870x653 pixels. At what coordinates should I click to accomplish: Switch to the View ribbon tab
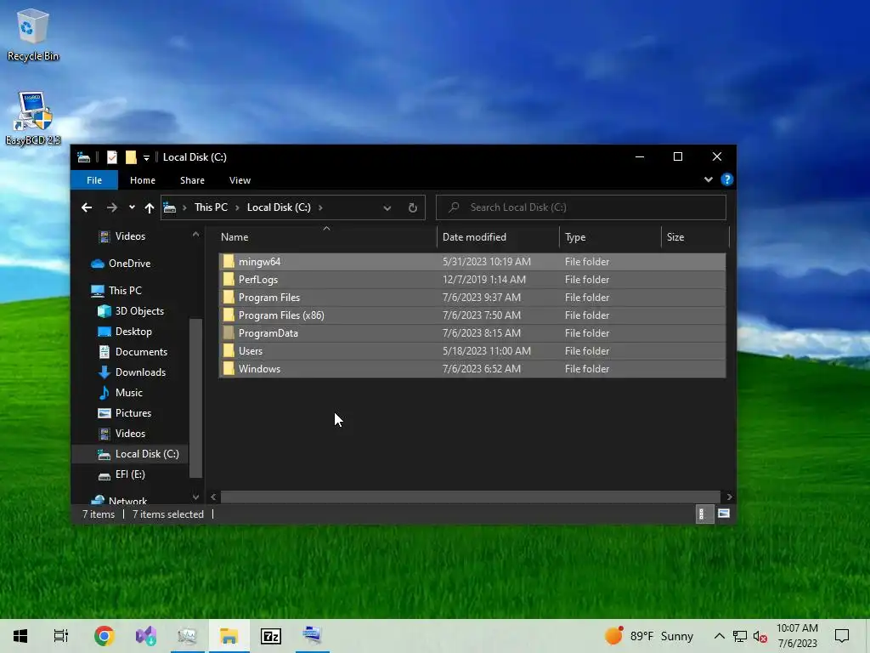[x=240, y=180]
